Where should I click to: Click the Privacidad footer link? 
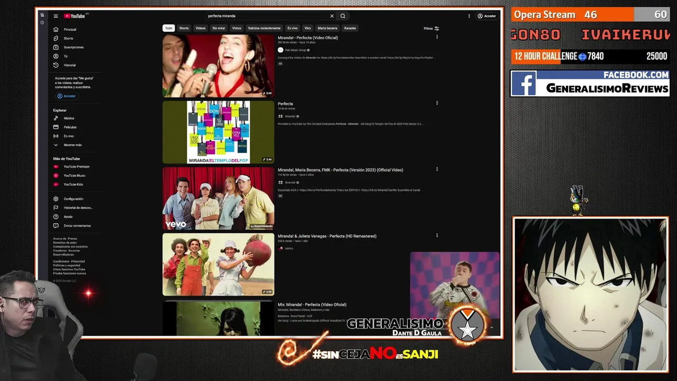click(x=78, y=261)
